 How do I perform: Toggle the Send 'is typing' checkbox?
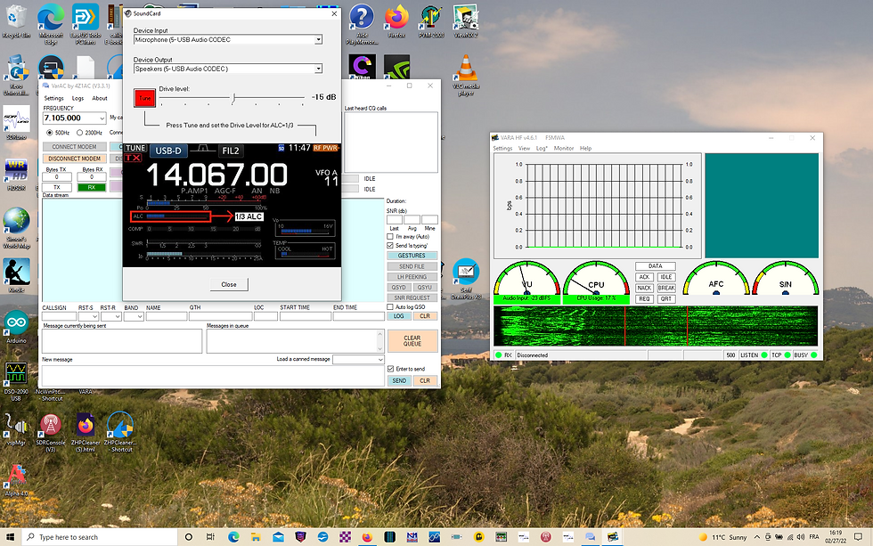click(x=390, y=246)
